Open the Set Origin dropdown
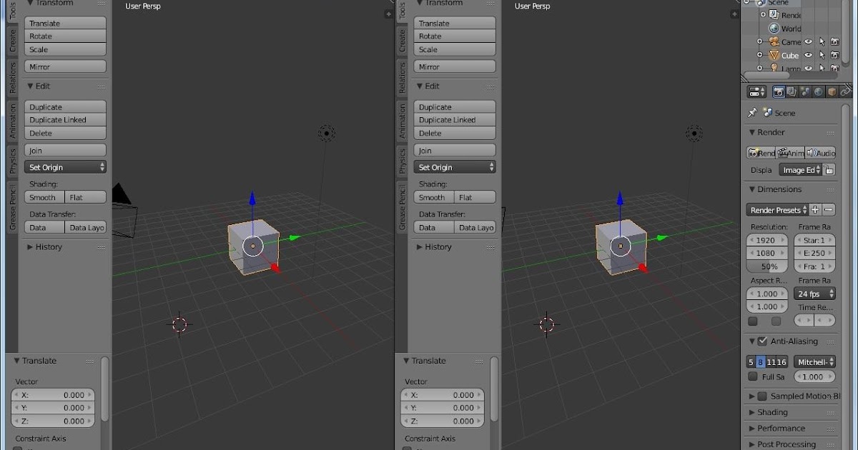 click(x=65, y=166)
